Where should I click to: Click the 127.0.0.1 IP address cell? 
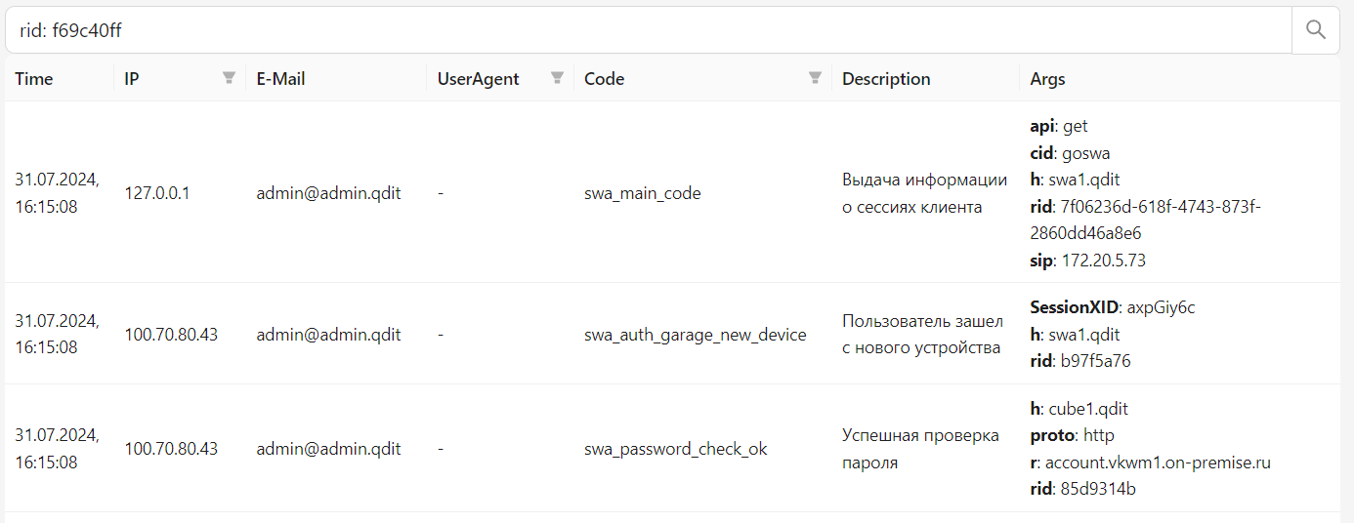(157, 193)
